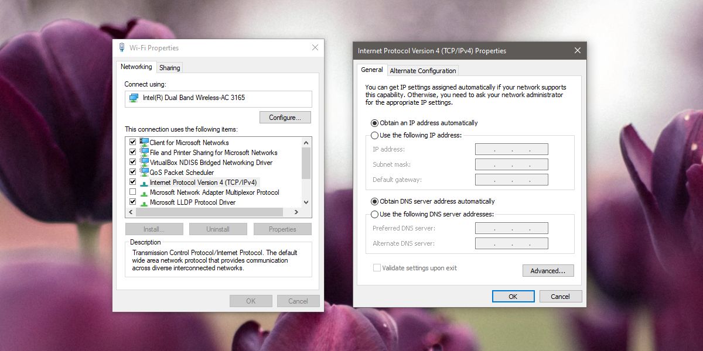
Task: Close the IPv4 Properties dialog window
Action: coord(578,50)
